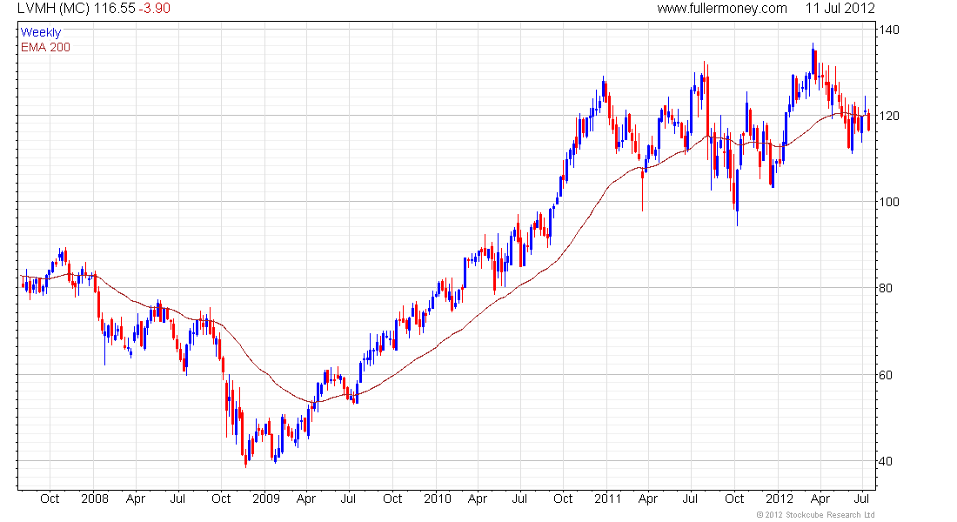Click the 100 price axis label
Screen dimensions: 957x522
point(888,202)
